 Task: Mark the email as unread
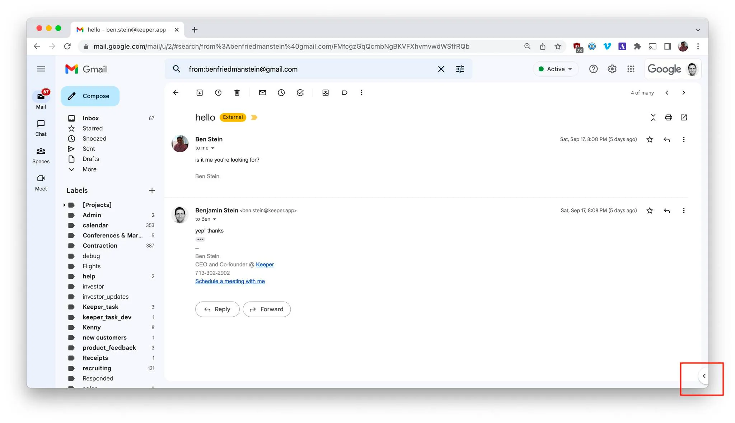point(263,93)
